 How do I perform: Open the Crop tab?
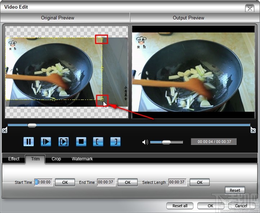pos(56,159)
